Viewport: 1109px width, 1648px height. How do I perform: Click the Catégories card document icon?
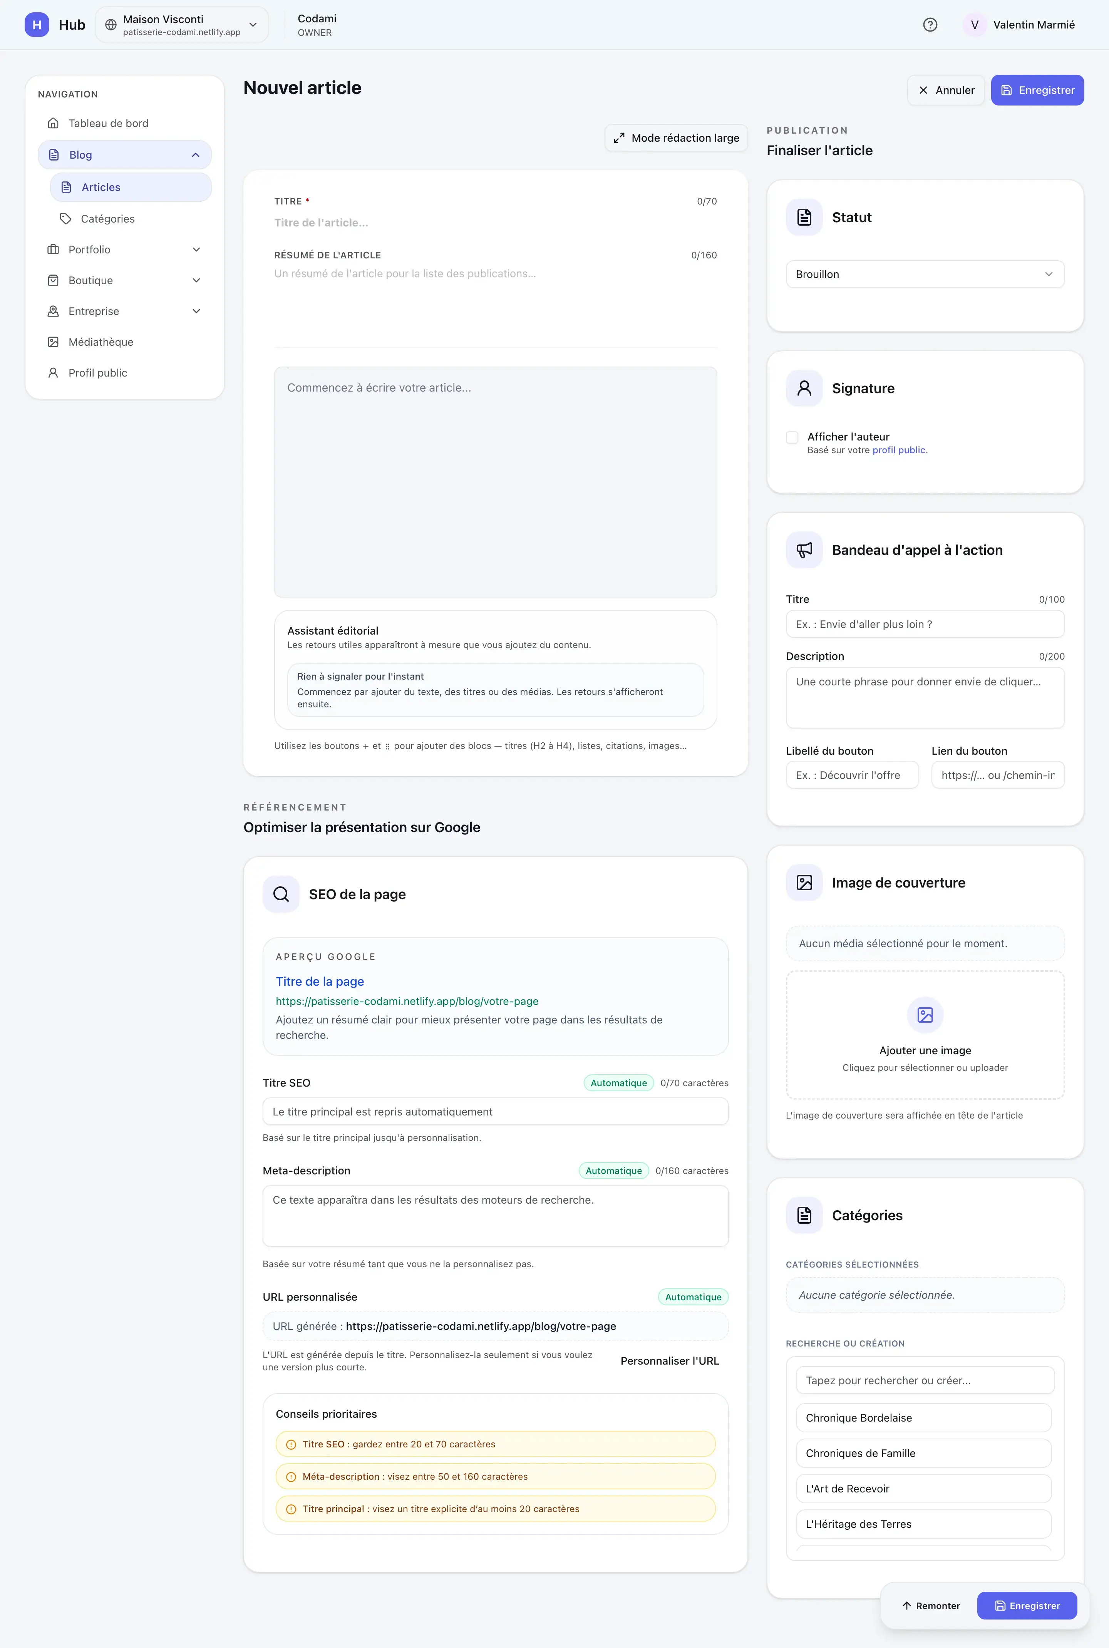click(x=804, y=1215)
